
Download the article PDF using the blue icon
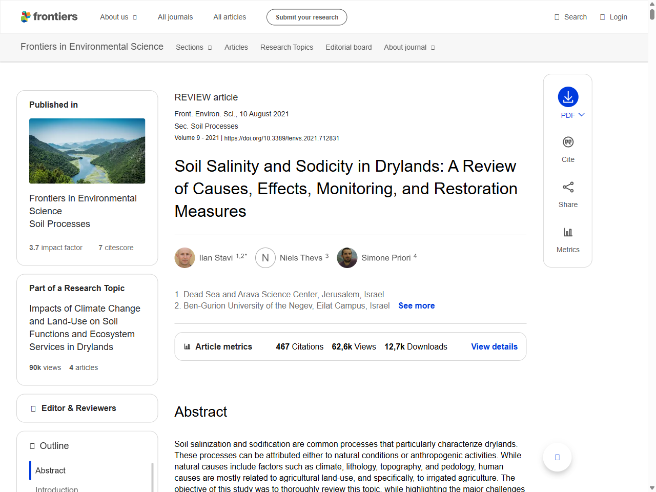[x=568, y=97]
